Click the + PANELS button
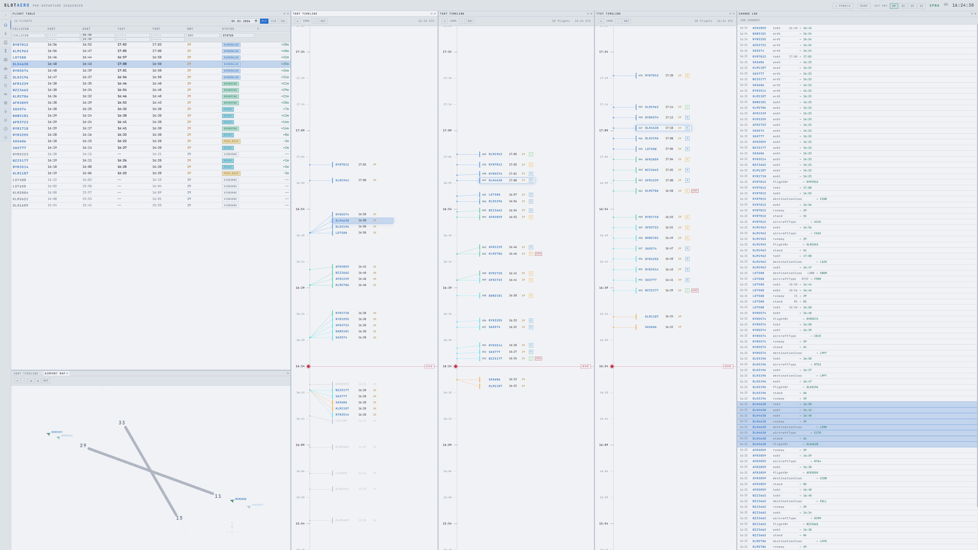 (x=844, y=6)
